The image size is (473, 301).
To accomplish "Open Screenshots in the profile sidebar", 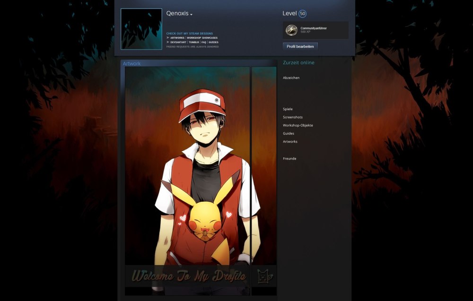I will [293, 117].
